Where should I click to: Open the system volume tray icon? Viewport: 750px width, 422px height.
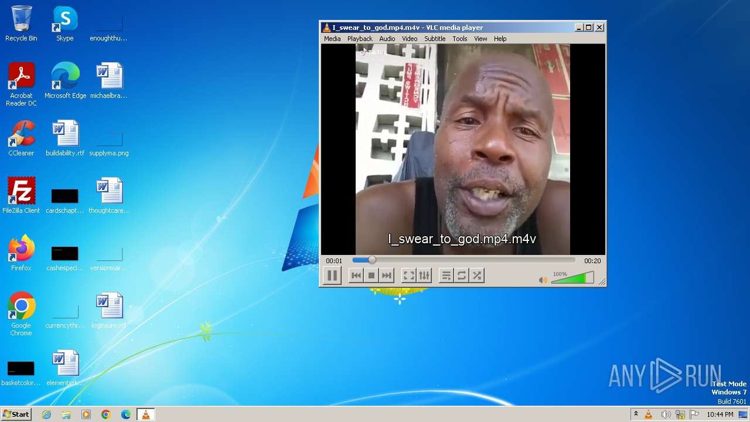(x=666, y=414)
